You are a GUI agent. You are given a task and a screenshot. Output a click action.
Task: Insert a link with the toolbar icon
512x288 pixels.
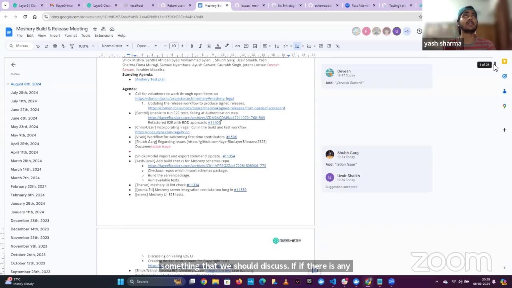(x=237, y=46)
